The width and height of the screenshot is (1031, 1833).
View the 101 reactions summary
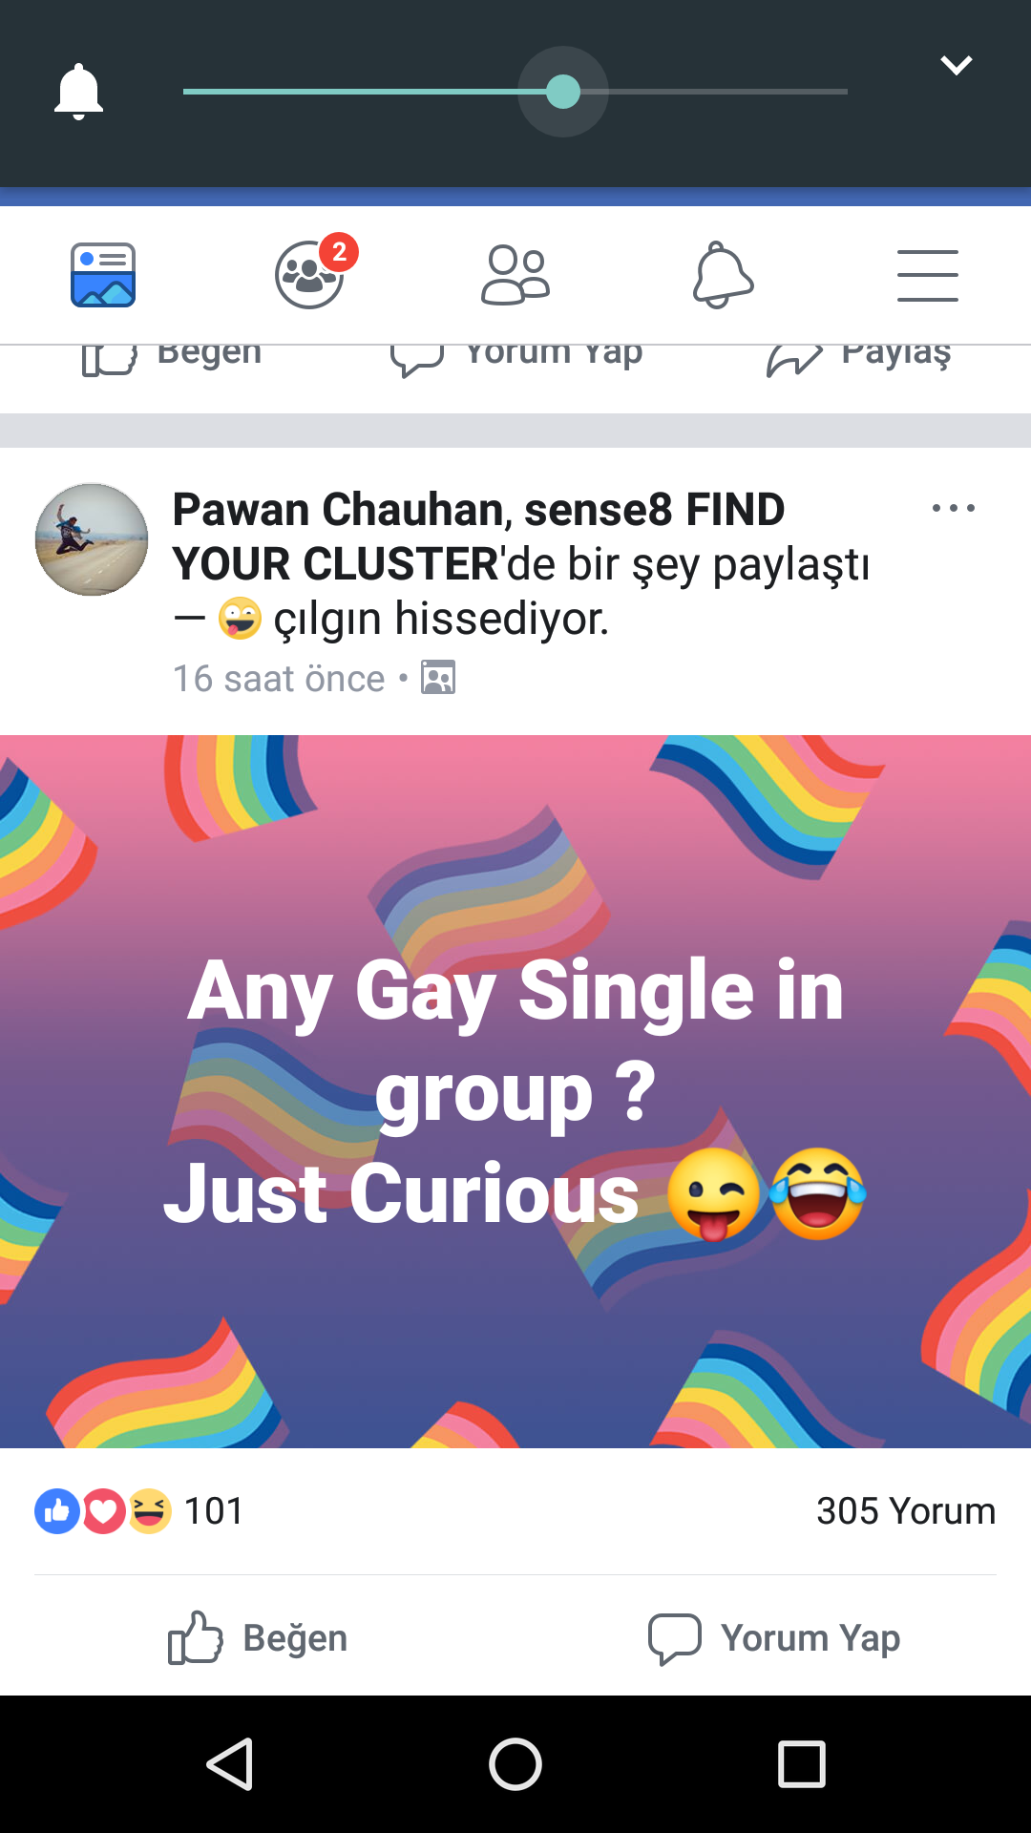(139, 1511)
